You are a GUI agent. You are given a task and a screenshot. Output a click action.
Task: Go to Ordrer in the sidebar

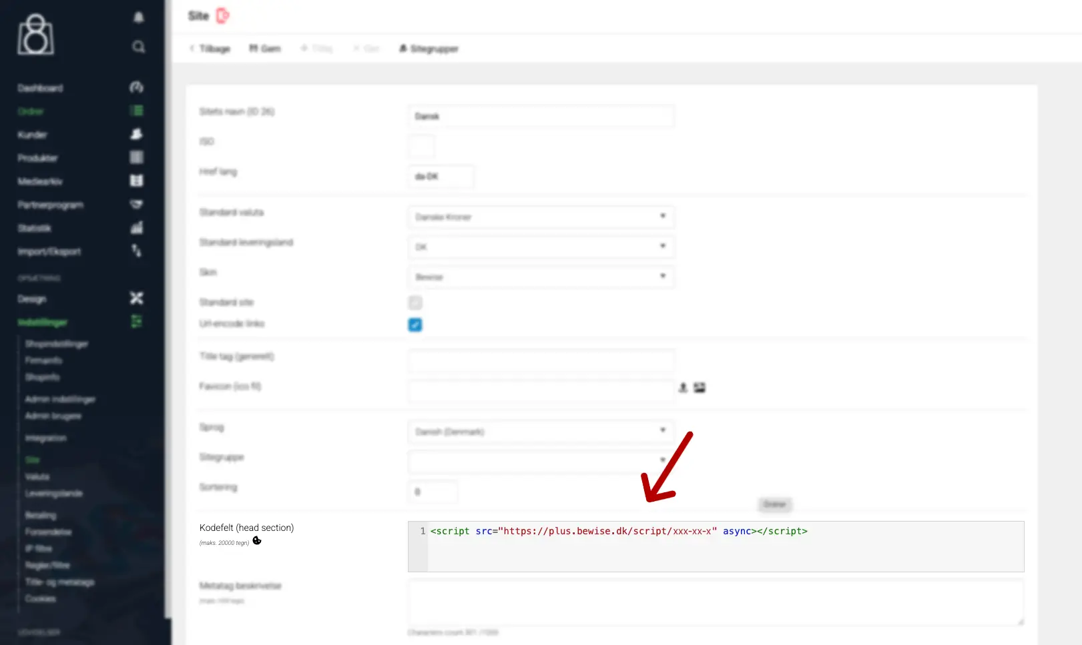(x=31, y=111)
